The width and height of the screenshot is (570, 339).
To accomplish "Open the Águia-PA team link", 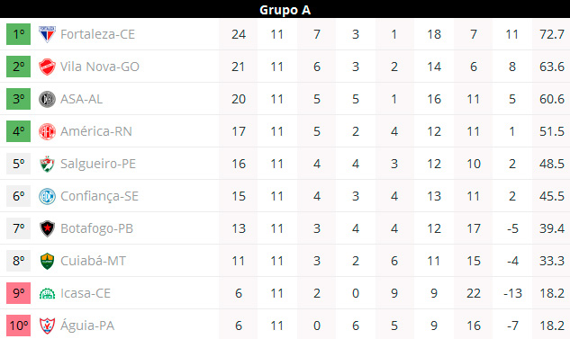I will click(87, 326).
